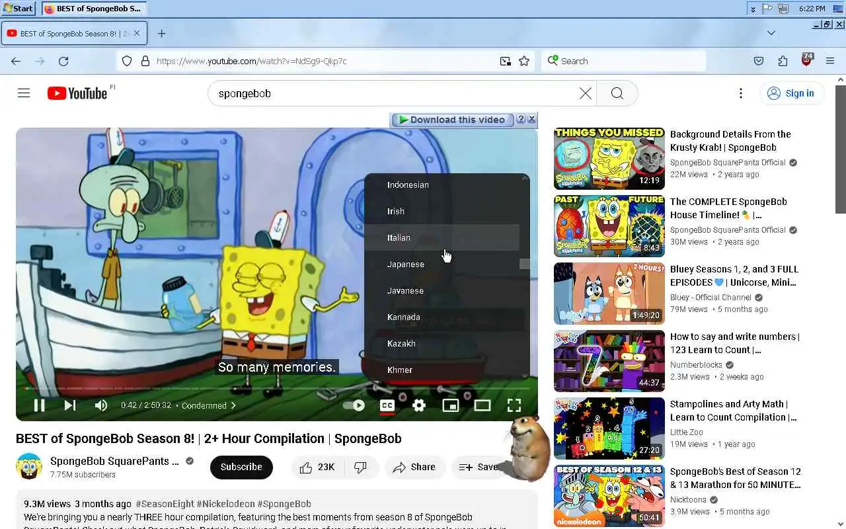This screenshot has height=529, width=846.
Task: Select Irish subtitle language
Action: [x=442, y=211]
